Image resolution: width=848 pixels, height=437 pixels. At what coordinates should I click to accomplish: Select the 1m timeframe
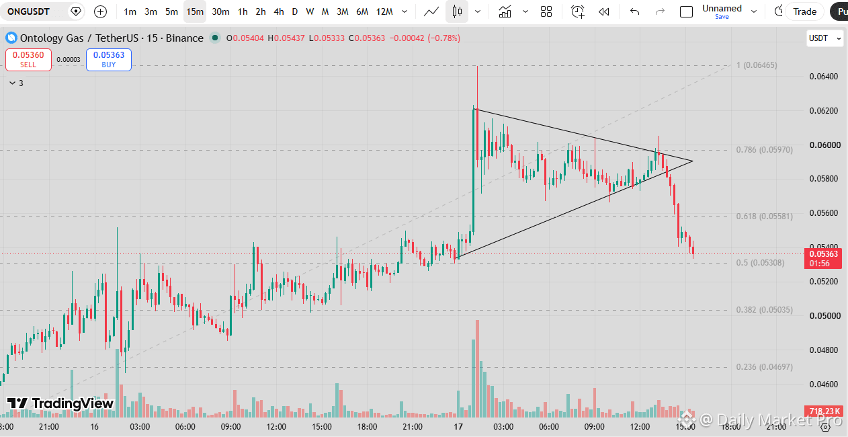[x=130, y=11]
